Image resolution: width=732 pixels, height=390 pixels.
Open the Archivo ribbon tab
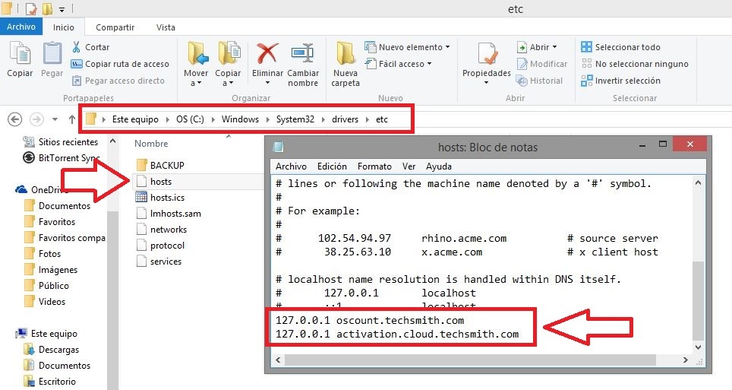click(x=21, y=27)
